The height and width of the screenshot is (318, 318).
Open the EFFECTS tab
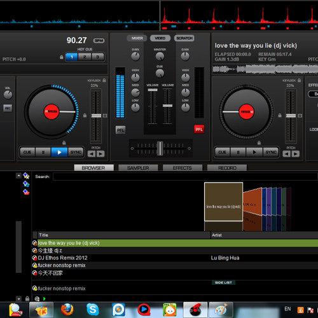pos(183,168)
